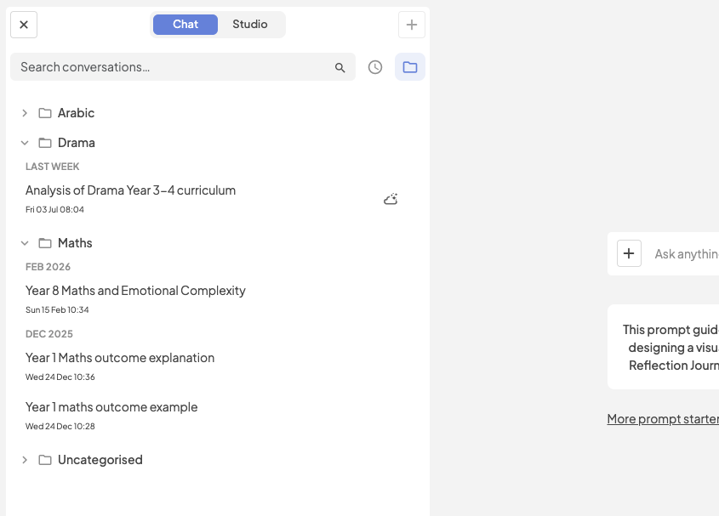Viewport: 719px width, 516px height.
Task: Close the conversations panel with X button
Action: pos(24,25)
